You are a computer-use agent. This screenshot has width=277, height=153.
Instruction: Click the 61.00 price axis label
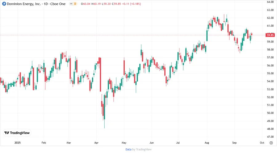coord(270,26)
